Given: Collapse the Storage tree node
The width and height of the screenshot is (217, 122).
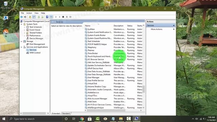Looking at the screenshot, I should (21, 41).
